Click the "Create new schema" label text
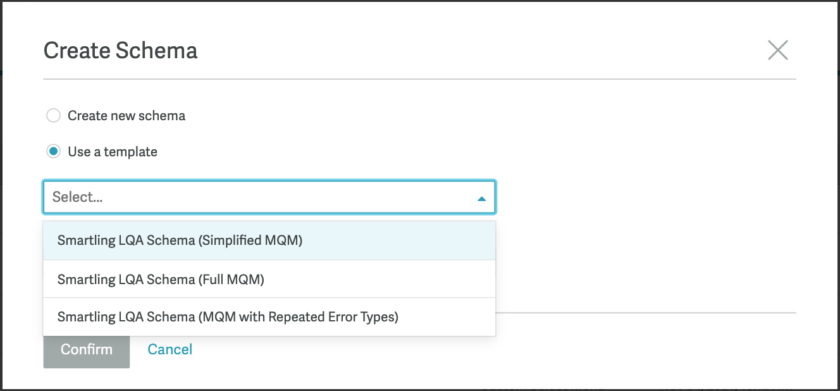This screenshot has height=391, width=840. (x=127, y=116)
